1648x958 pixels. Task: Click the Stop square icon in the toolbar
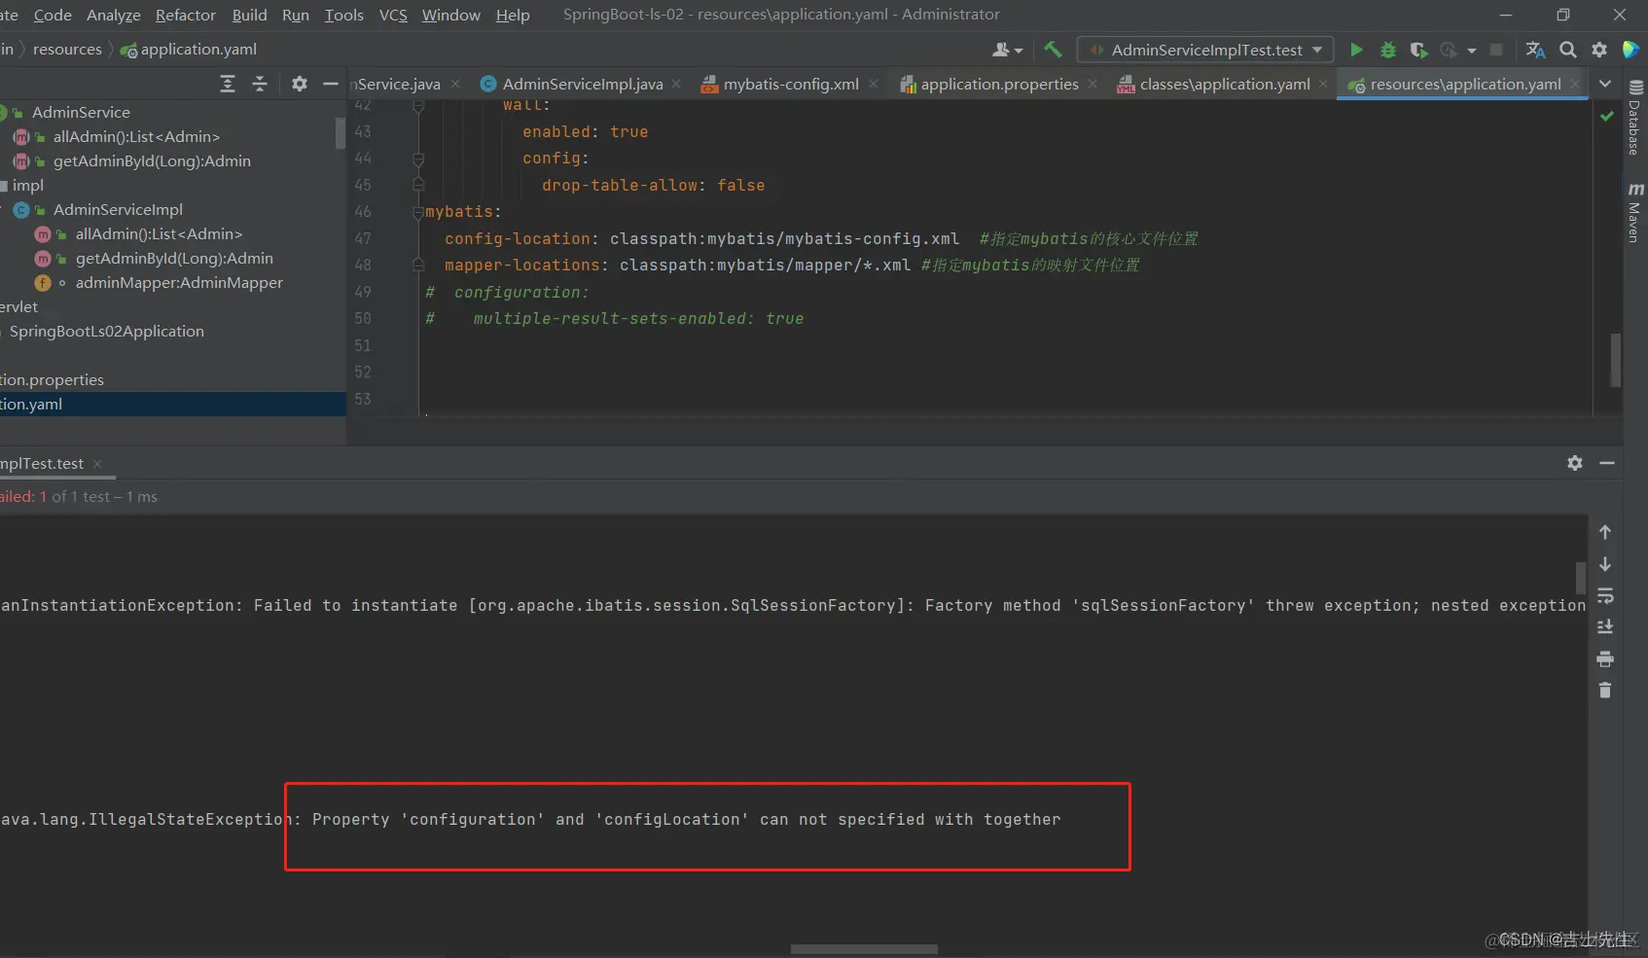[1496, 50]
